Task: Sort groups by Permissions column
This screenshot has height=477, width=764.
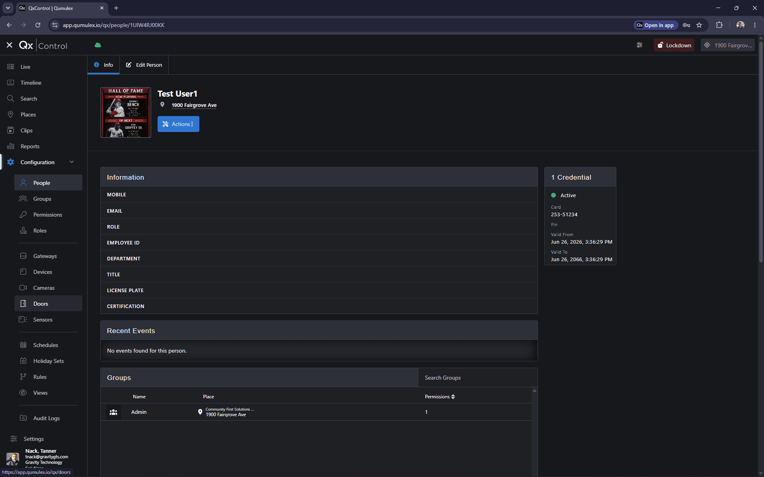Action: coord(440,397)
